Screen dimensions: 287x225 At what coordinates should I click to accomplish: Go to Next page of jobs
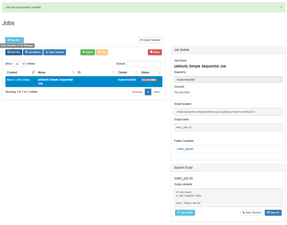[x=156, y=92]
